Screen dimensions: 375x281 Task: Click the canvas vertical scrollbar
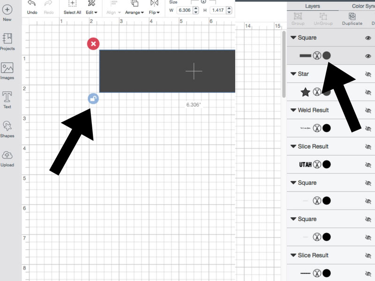pyautogui.click(x=284, y=64)
